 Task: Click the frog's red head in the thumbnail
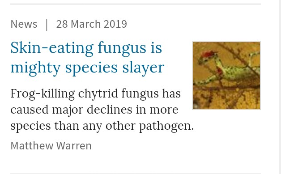pyautogui.click(x=208, y=54)
